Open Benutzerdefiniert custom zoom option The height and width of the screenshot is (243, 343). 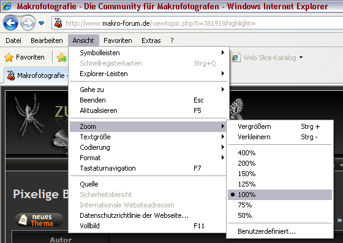coord(280,231)
